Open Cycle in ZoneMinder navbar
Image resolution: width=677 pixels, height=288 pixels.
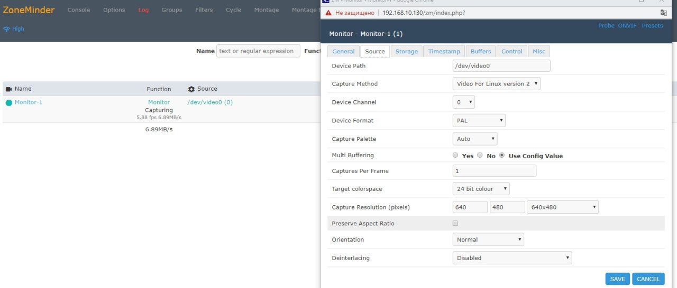(233, 10)
